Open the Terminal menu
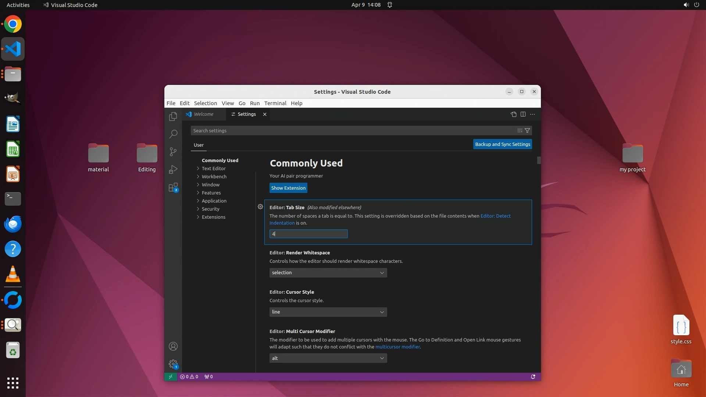This screenshot has height=397, width=706. click(x=275, y=103)
